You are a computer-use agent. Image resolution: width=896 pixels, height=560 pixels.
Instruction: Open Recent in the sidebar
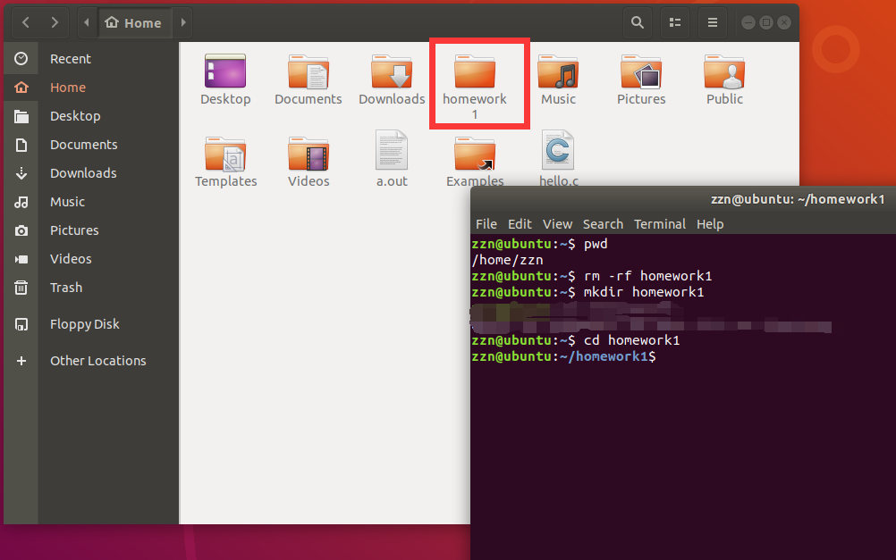point(91,59)
